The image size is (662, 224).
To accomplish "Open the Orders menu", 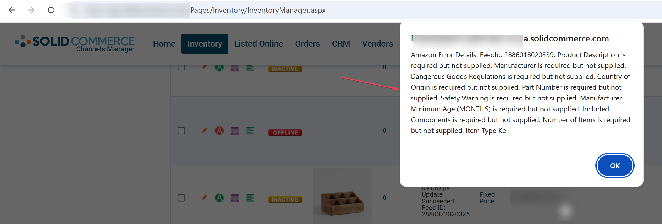I will 308,44.
